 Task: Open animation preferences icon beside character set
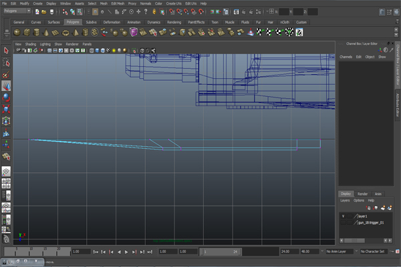pos(398,252)
